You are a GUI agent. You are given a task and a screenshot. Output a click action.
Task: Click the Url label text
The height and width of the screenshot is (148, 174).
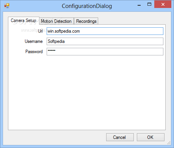40,31
